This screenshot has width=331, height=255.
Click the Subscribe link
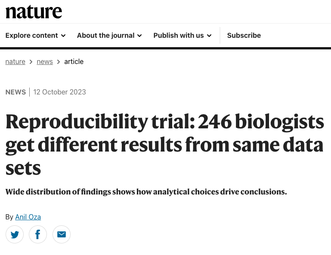[244, 36]
